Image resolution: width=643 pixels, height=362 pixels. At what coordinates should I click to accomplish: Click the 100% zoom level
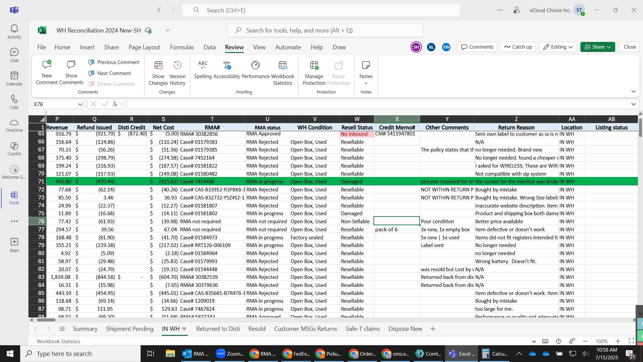pos(601,341)
